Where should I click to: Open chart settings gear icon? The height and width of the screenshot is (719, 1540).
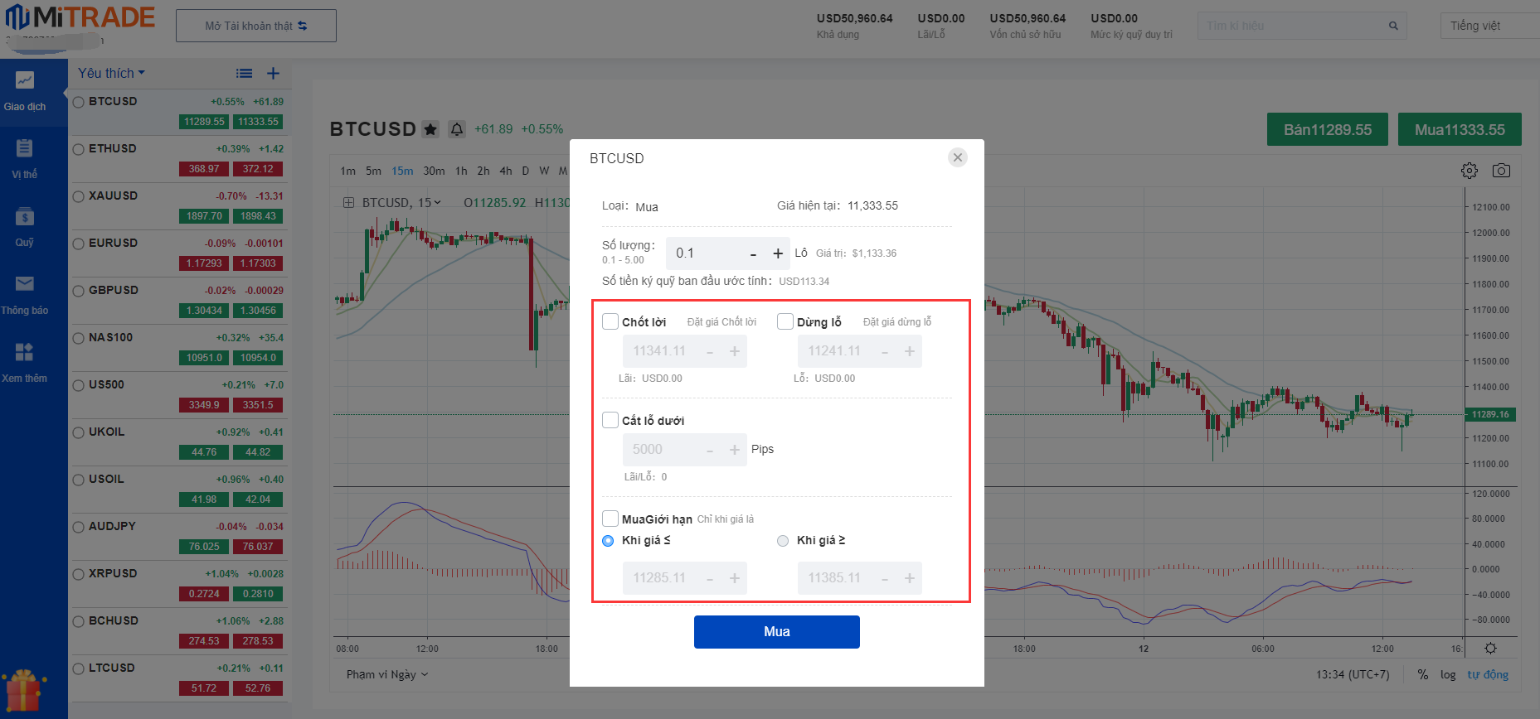(x=1470, y=171)
